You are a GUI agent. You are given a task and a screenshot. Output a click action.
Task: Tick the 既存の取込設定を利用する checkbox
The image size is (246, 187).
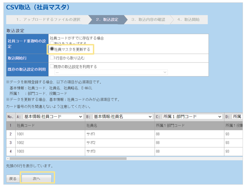point(52,67)
